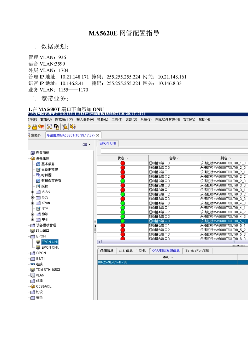Select the MAC row 00-25-9E-01-4F-38
Image resolution: width=248 pixels, height=351 pixels.
pos(173,262)
